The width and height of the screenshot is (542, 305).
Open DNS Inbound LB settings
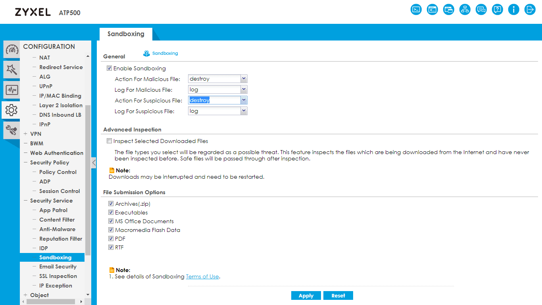(x=60, y=115)
